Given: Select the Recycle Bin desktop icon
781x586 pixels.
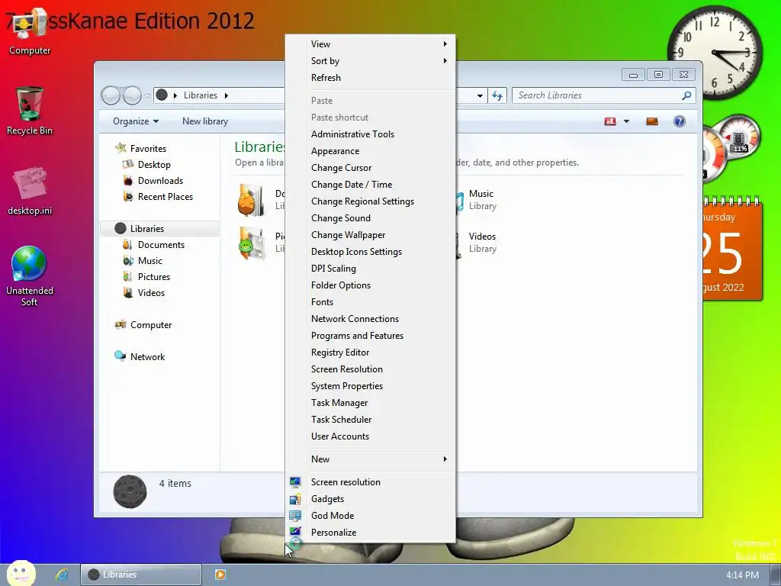Looking at the screenshot, I should coord(30,111).
